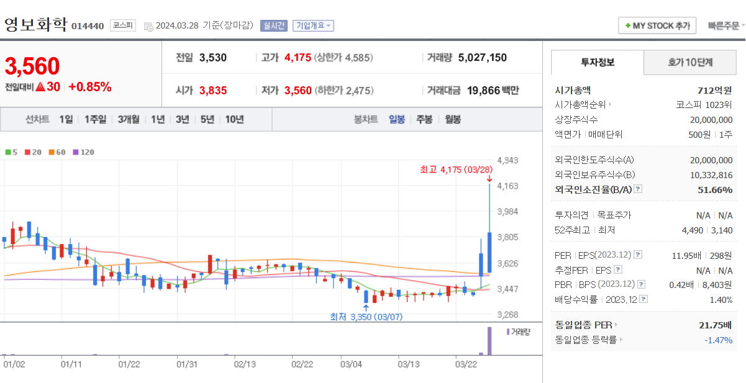Select 주봉 candlestick chart
746x383 pixels.
pos(424,119)
